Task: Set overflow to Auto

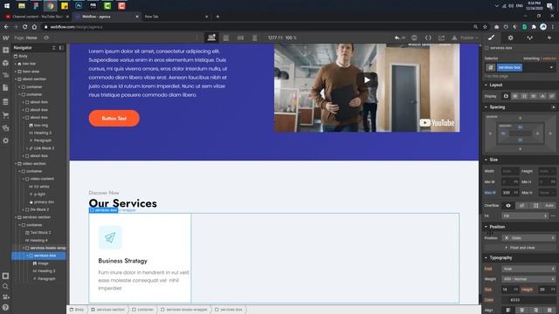Action: tap(549, 206)
